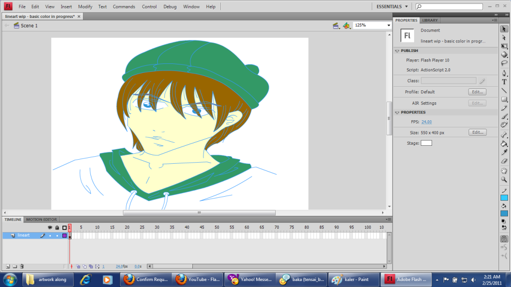Image resolution: width=511 pixels, height=287 pixels.
Task: Toggle visibility dot of lineart layer
Action: pyautogui.click(x=50, y=236)
